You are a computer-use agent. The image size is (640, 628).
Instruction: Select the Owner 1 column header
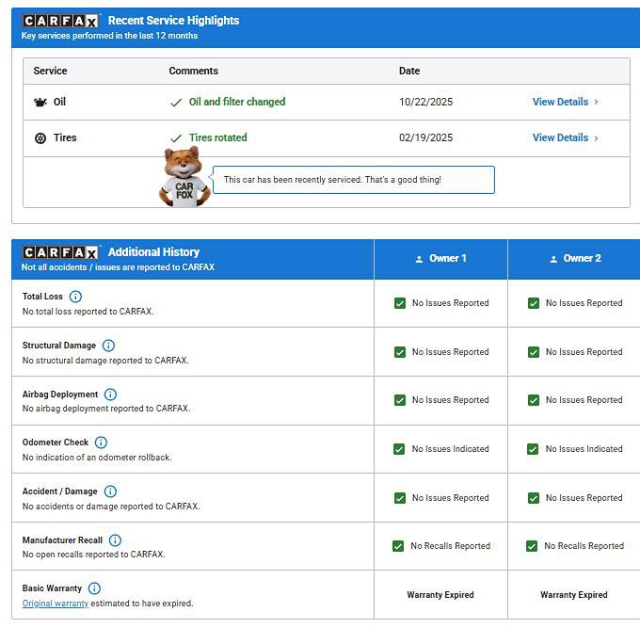click(x=440, y=259)
